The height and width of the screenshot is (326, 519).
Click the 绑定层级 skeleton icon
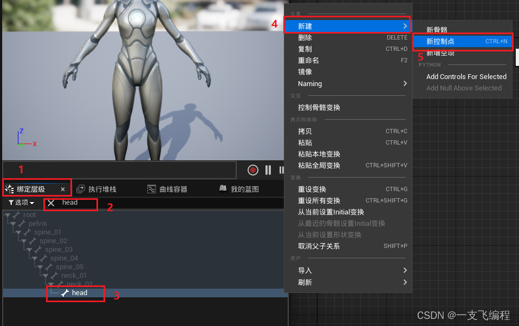coord(10,188)
